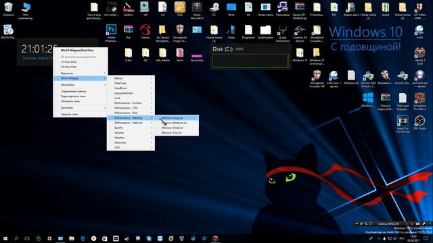Viewport: 433px width, 243px height.
Task: Expand the Performance - Combo submenu
Action: 131,103
